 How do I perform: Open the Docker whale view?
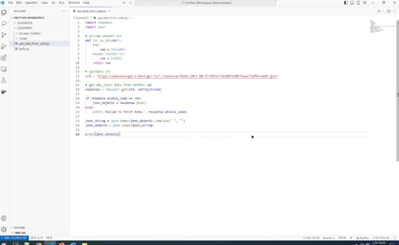click(4, 92)
